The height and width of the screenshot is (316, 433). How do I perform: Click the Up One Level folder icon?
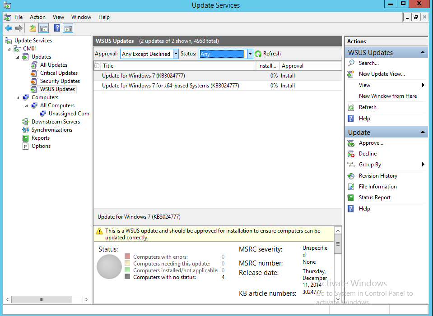coord(33,28)
